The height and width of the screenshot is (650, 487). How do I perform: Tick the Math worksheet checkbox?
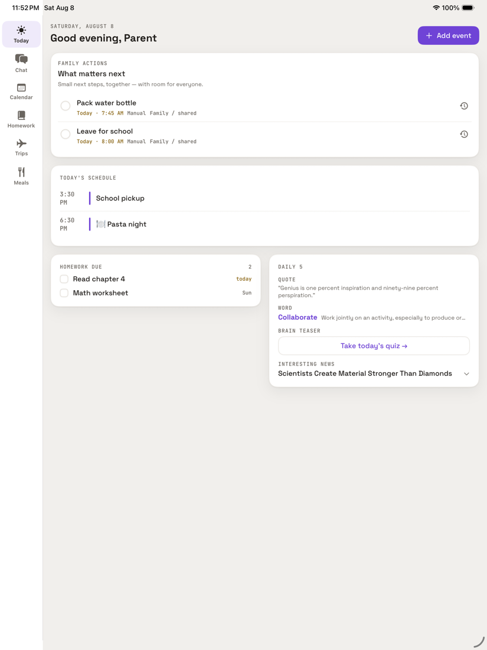pos(64,293)
